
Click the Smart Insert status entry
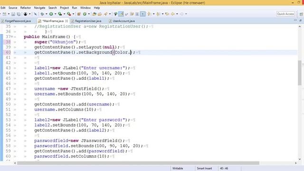(x=204, y=168)
